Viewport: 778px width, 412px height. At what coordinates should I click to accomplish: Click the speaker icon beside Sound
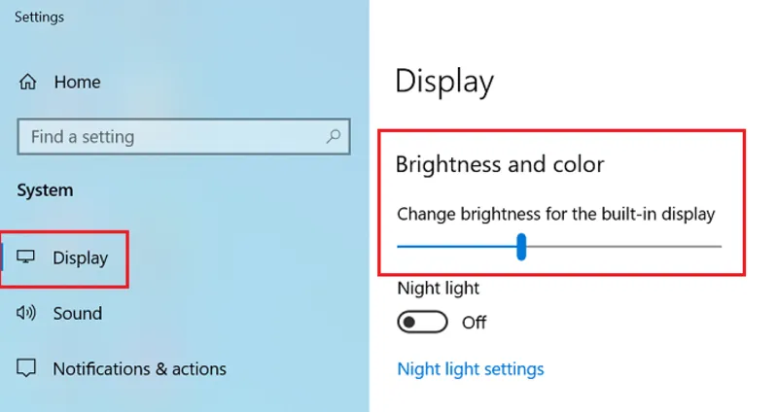[x=26, y=313]
